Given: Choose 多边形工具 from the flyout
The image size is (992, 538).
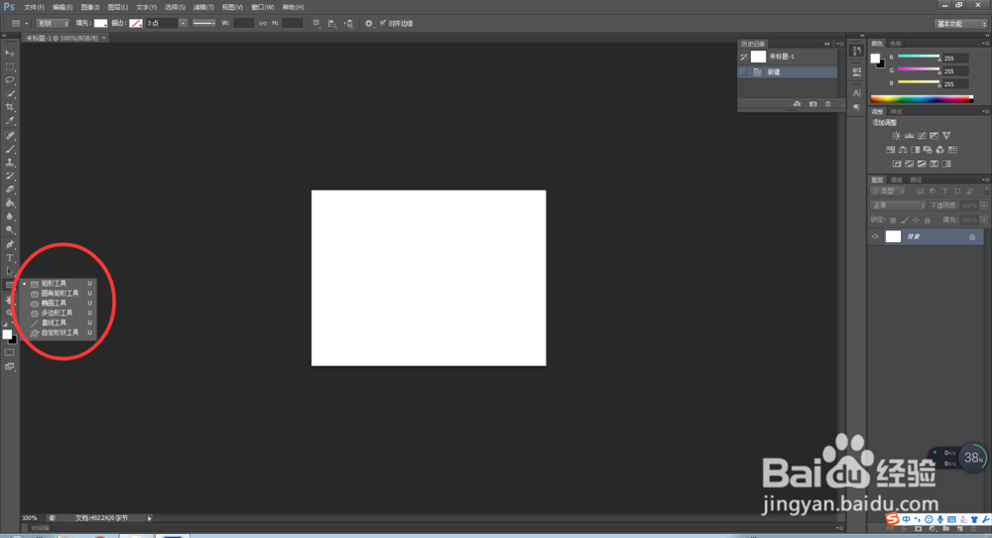Looking at the screenshot, I should (x=59, y=313).
